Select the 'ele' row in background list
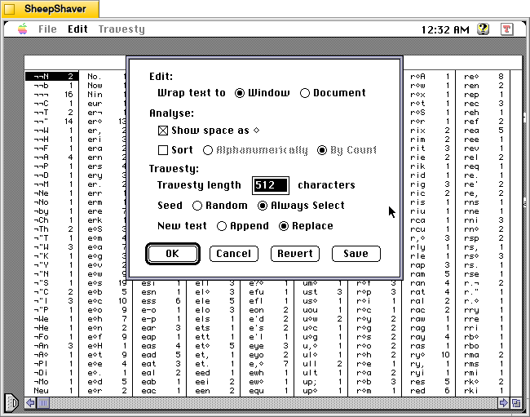Viewport: 530px width, 417px height. 214,301
